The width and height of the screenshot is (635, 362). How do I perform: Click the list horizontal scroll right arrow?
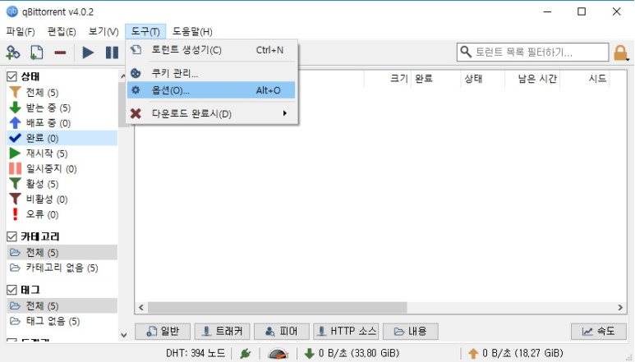(x=620, y=307)
